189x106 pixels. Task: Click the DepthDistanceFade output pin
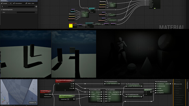coord(141,97)
